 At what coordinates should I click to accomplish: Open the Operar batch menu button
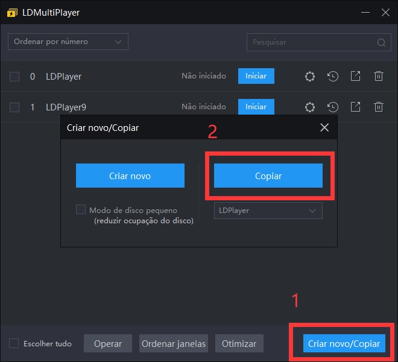[108, 343]
